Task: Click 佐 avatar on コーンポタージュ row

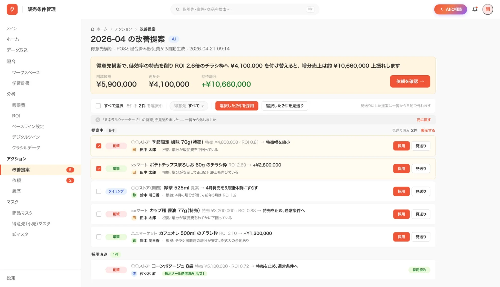Action: (134, 274)
